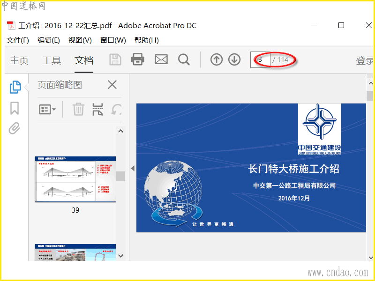Delete pages using trash icon
Image resolution: width=375 pixels, height=281 pixels.
point(78,110)
